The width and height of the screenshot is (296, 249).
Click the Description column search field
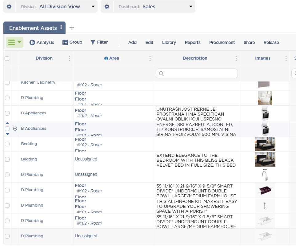[197, 73]
